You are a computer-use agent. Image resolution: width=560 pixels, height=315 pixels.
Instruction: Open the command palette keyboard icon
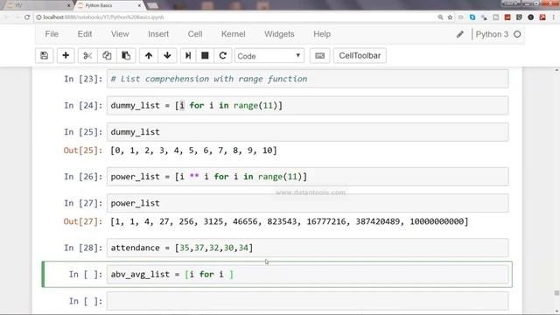click(319, 56)
